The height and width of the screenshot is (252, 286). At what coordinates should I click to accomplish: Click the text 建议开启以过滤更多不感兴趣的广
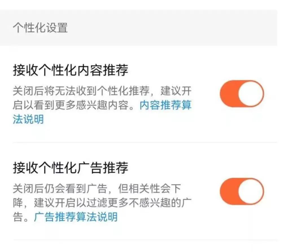(x=111, y=203)
